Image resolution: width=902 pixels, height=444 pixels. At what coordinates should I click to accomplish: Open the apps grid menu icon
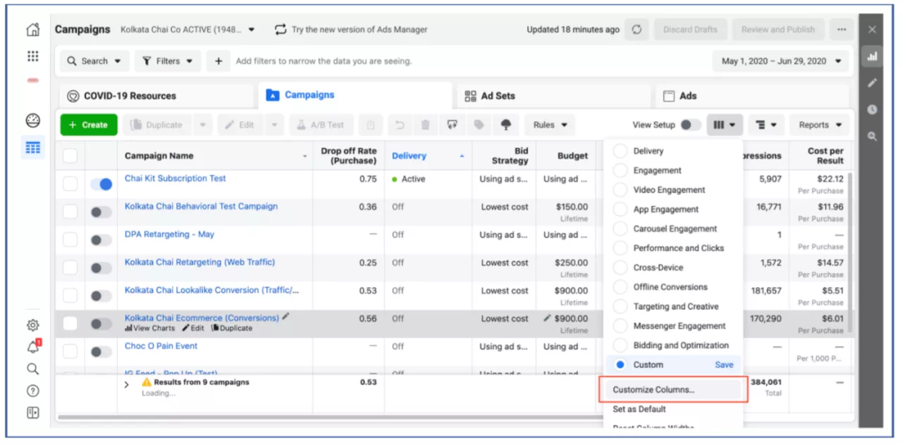[x=33, y=56]
